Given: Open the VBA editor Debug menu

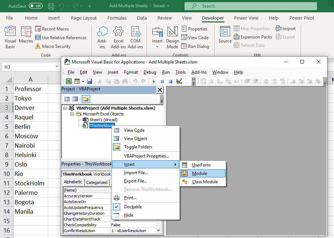Looking at the screenshot, I should coord(150,72).
